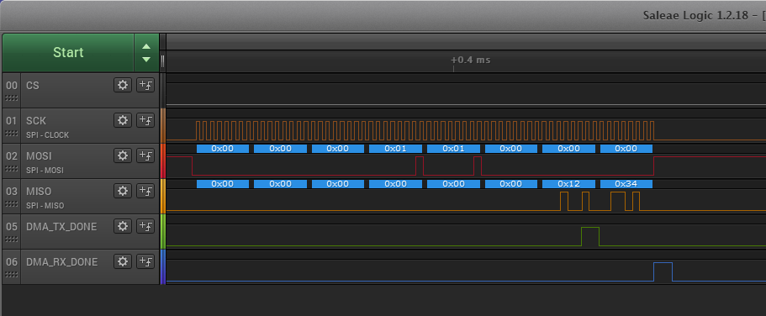The width and height of the screenshot is (766, 316).
Task: Click the DMA_TX_DONE trigger edge selector
Action: pos(145,225)
